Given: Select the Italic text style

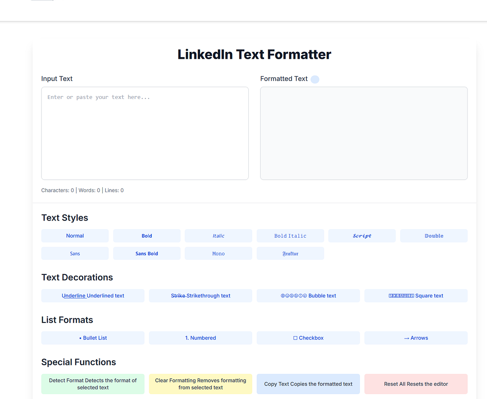Looking at the screenshot, I should pyautogui.click(x=218, y=236).
